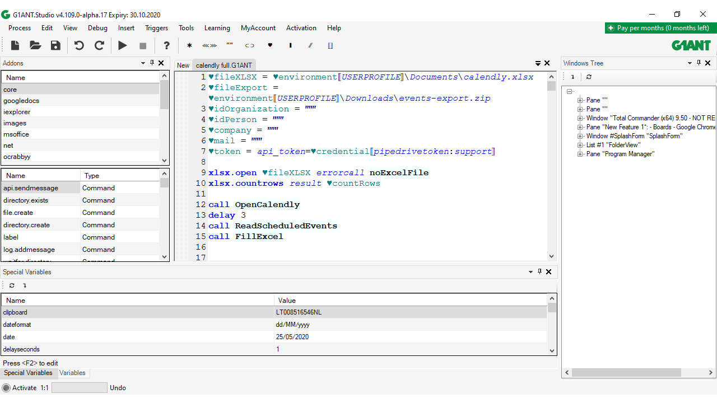Open help via the question mark icon

[x=166, y=45]
